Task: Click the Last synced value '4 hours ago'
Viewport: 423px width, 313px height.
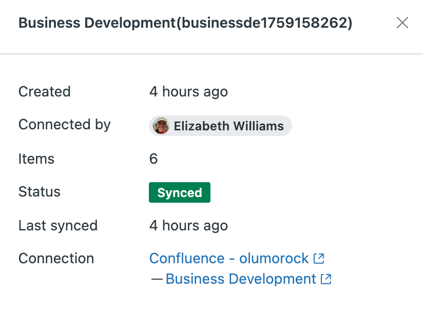Action: pos(188,225)
